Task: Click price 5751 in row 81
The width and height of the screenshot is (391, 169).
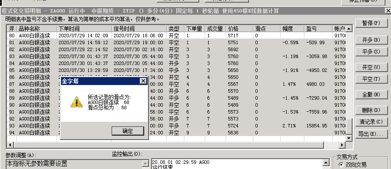Action: [233, 43]
